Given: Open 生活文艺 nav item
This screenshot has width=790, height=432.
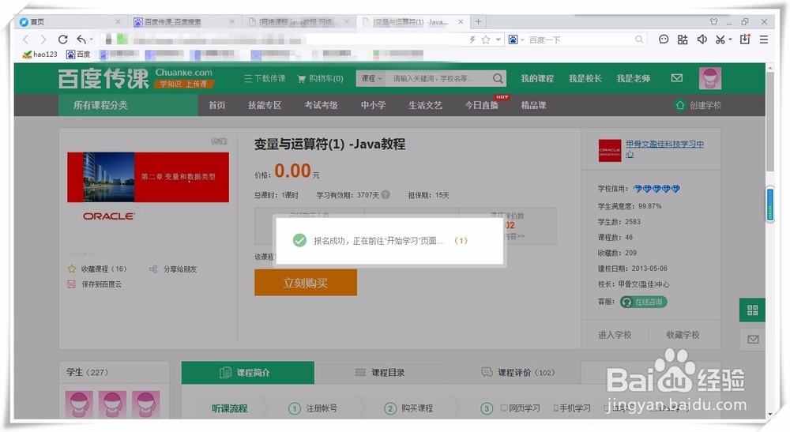Looking at the screenshot, I should [x=425, y=105].
